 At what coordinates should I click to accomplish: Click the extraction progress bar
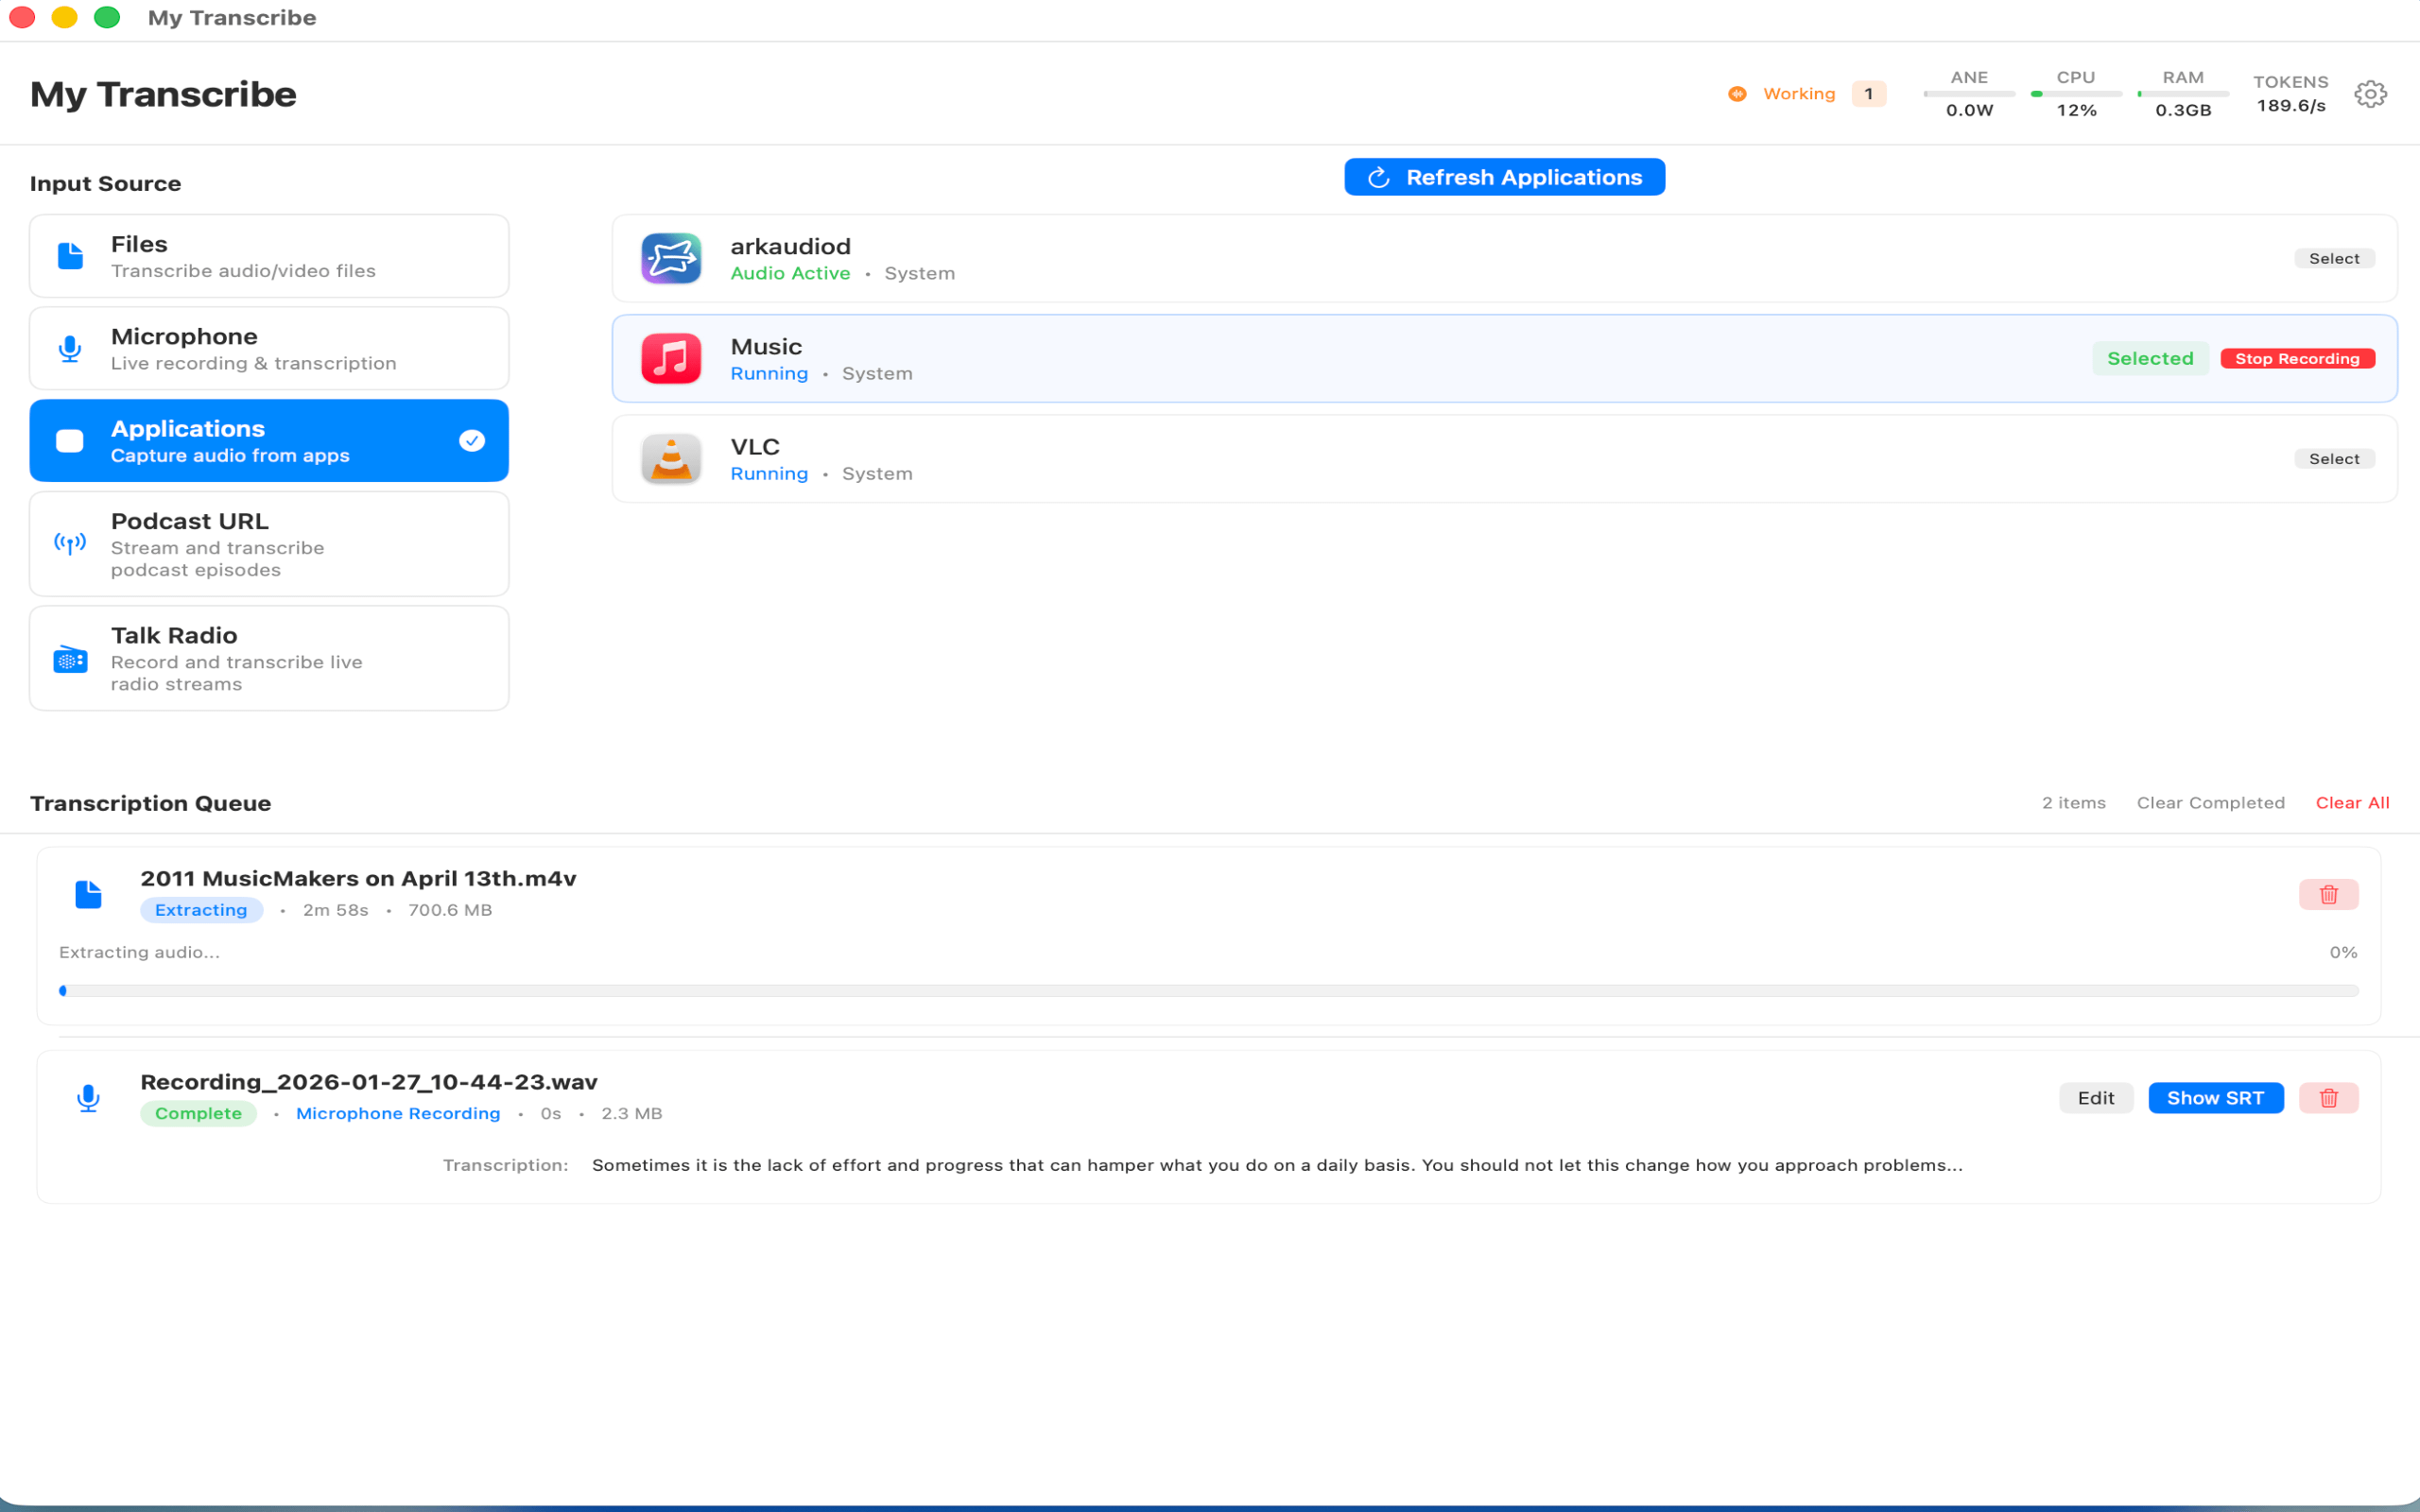click(1200, 990)
